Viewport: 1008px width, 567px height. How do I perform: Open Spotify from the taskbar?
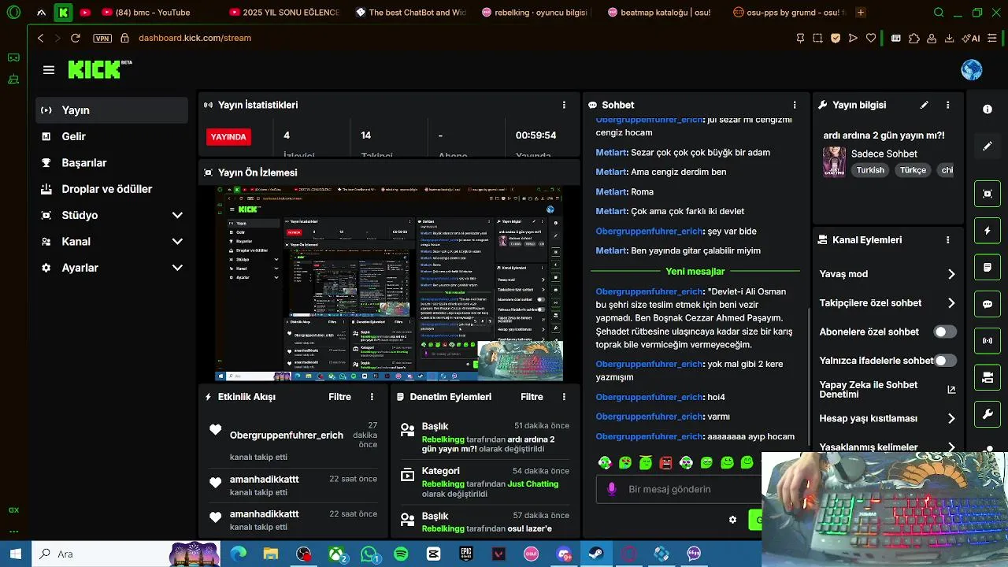pyautogui.click(x=401, y=554)
